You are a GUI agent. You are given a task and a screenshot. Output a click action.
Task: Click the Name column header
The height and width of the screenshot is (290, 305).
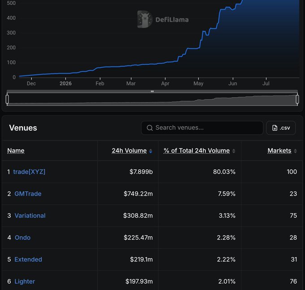click(x=16, y=151)
